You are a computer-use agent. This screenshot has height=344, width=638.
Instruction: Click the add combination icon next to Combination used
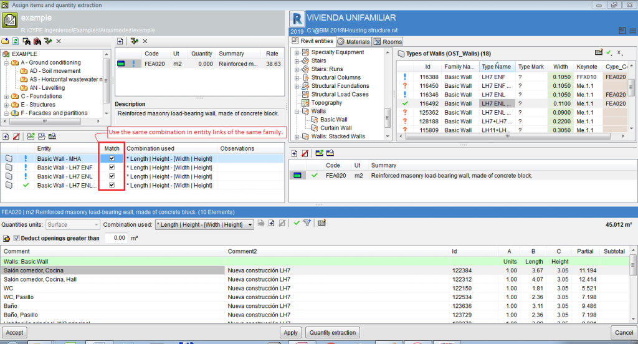(272, 223)
